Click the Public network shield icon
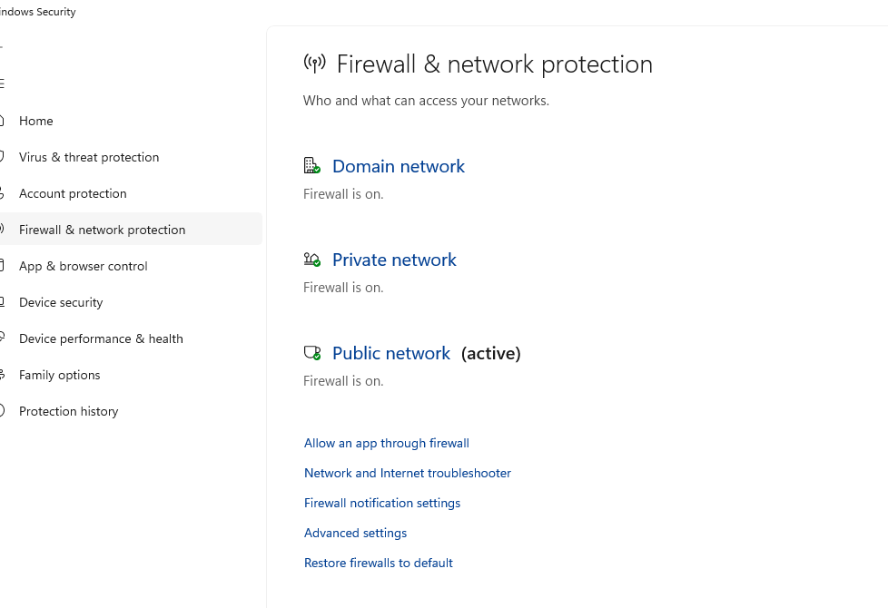The image size is (888, 608). pyautogui.click(x=311, y=353)
